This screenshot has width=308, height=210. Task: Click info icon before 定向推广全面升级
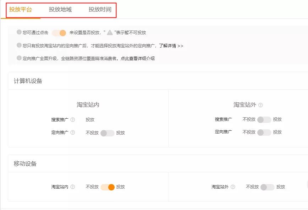[x=19, y=58]
